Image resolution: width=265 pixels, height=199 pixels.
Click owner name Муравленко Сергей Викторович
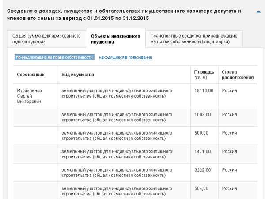[x=29, y=96]
